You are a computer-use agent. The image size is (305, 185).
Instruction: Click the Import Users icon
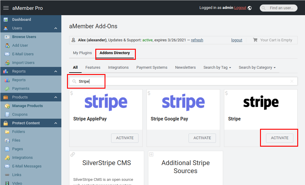(7, 63)
